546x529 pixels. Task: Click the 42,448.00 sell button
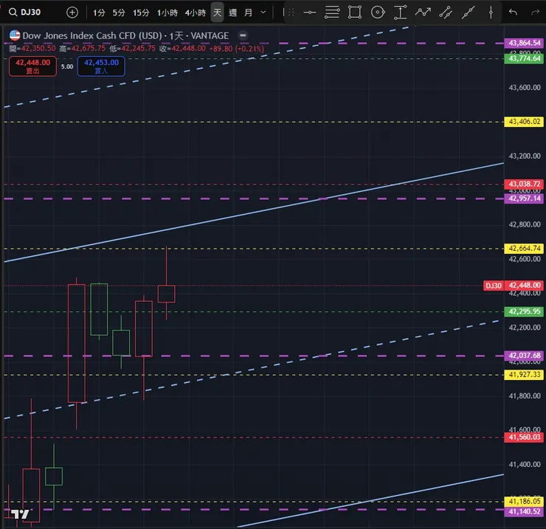point(32,66)
